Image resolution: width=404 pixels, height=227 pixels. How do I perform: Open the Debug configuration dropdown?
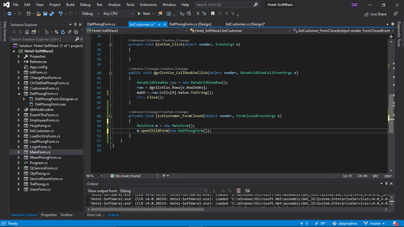click(x=91, y=14)
